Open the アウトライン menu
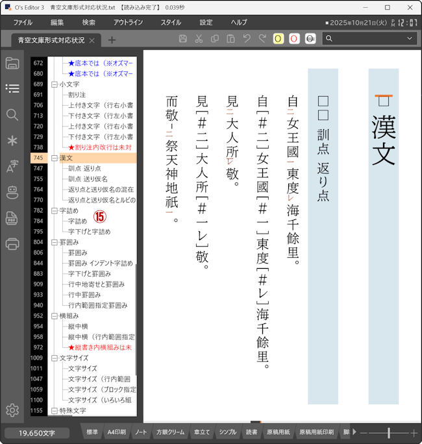 128,22
